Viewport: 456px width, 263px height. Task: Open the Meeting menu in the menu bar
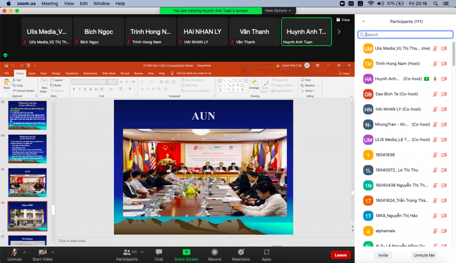(x=49, y=4)
